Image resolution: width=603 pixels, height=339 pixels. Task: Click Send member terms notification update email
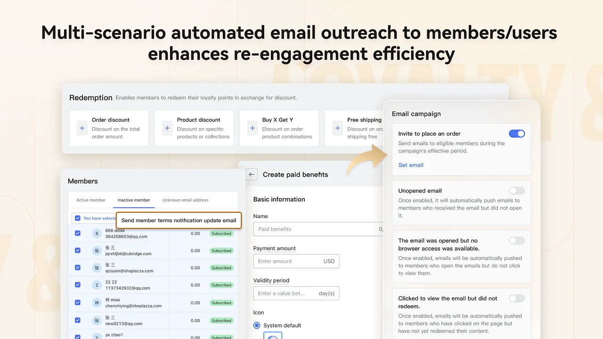point(179,220)
